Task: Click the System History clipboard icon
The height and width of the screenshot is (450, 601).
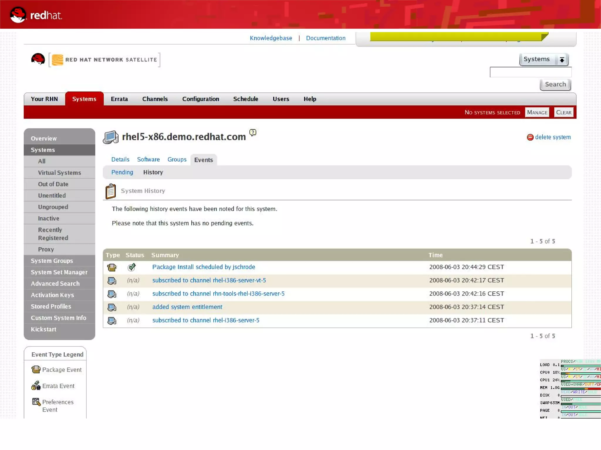Action: (111, 191)
